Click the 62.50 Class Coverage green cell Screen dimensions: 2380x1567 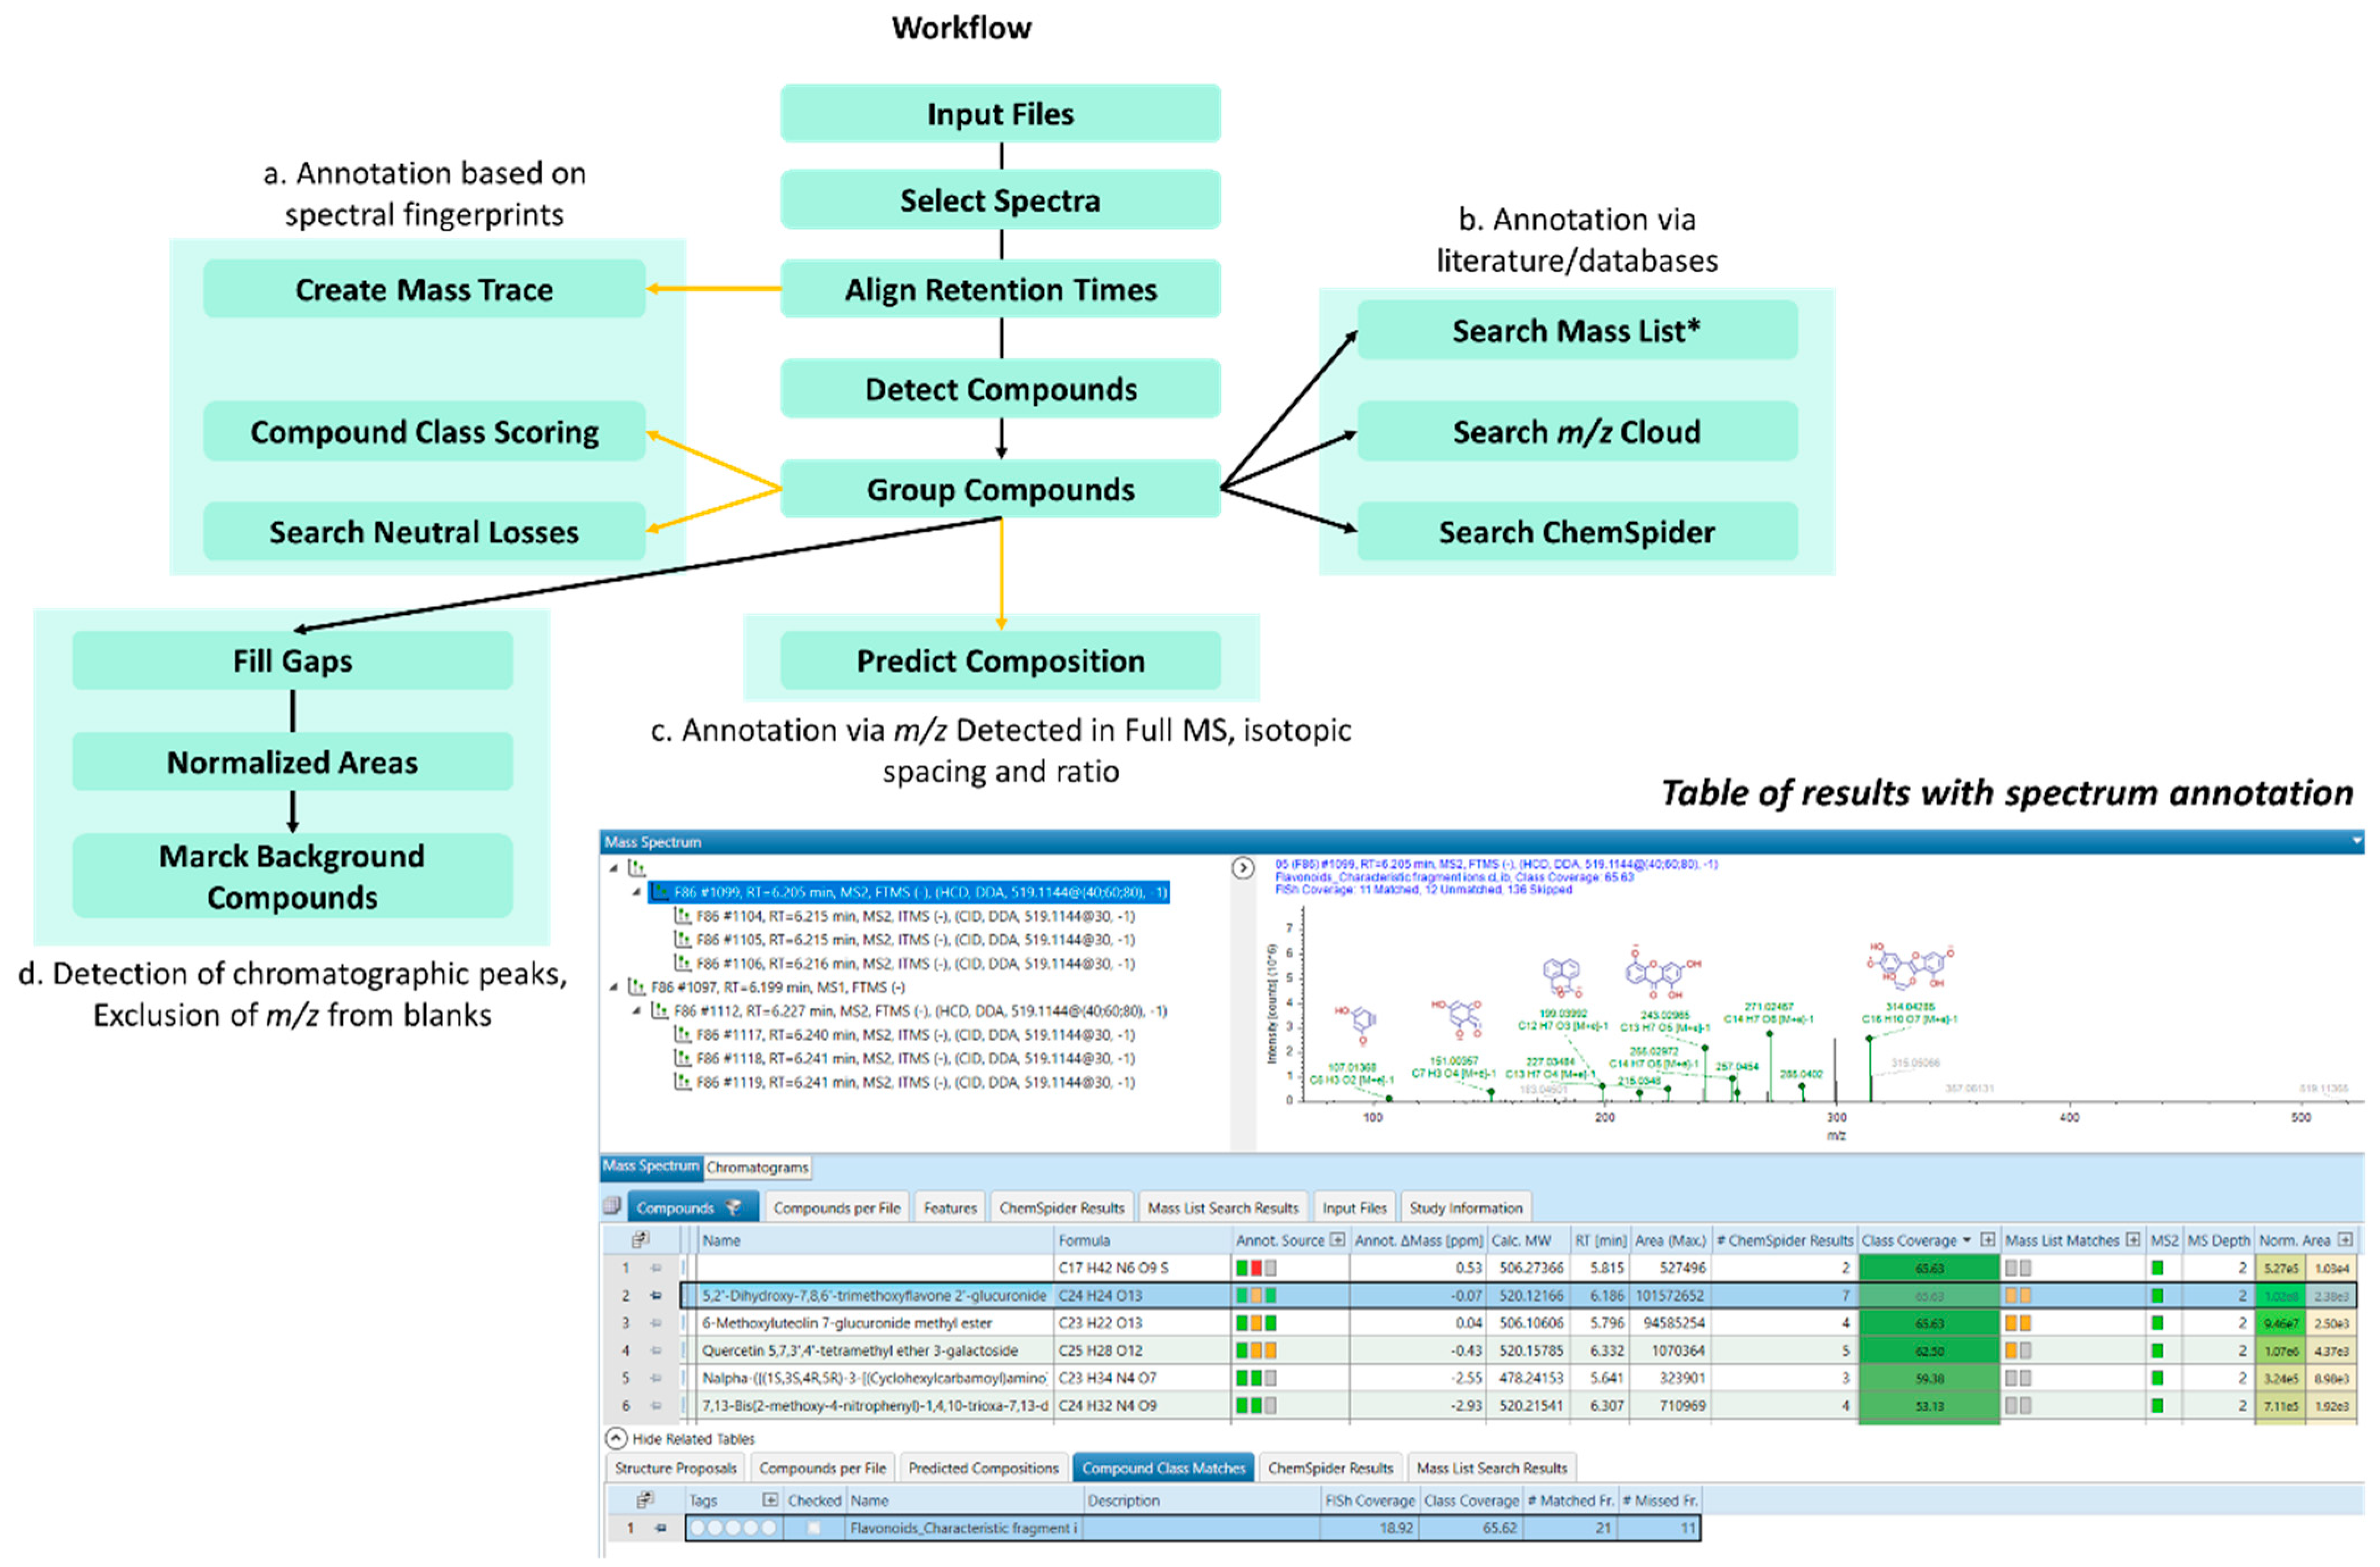pyautogui.click(x=1928, y=1351)
